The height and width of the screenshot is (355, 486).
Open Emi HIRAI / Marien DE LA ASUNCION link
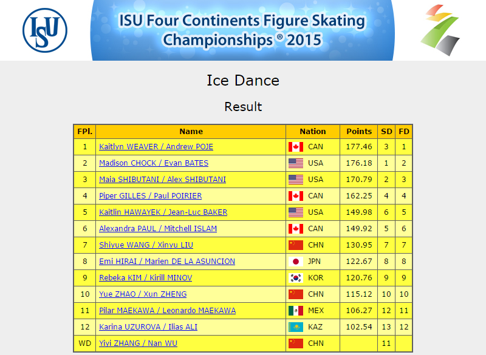tap(166, 262)
